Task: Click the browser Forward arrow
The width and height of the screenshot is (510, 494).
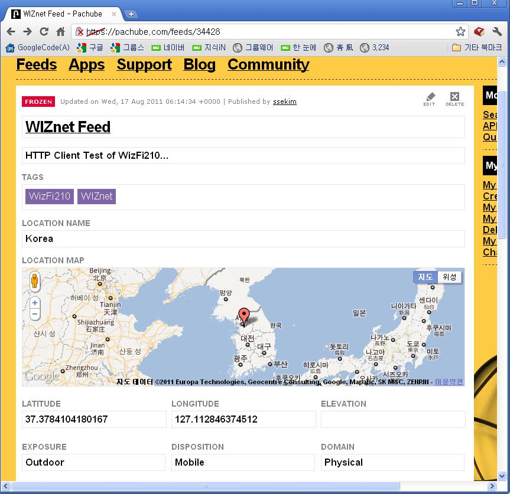Action: point(28,31)
